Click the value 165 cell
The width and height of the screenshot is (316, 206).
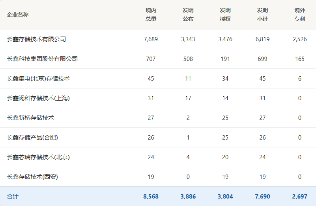300,59
